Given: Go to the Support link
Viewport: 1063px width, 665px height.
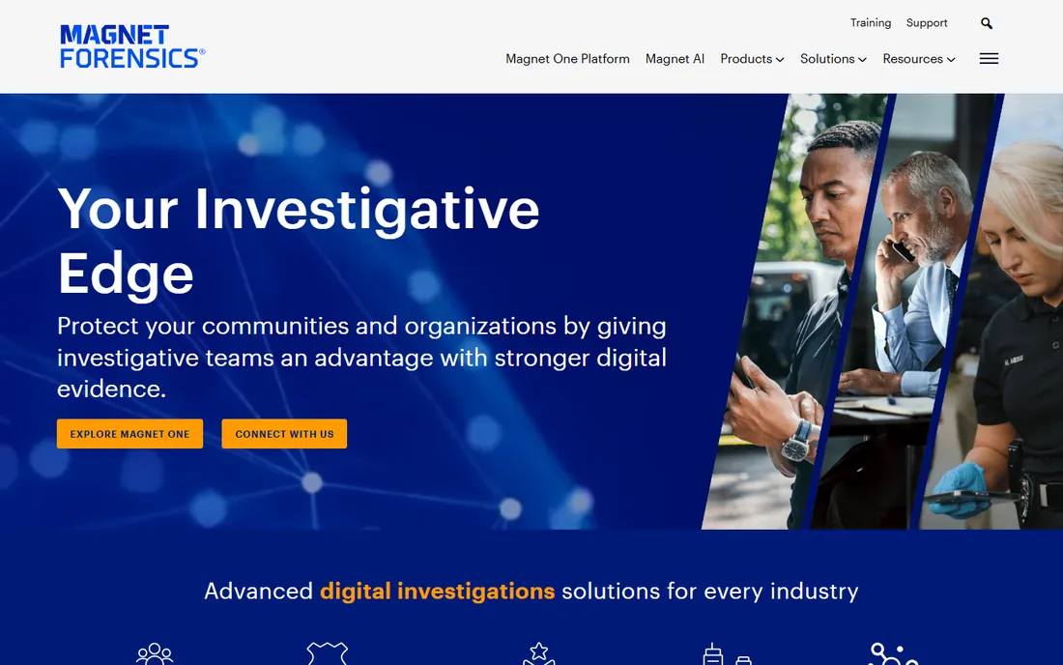Looking at the screenshot, I should 927,23.
